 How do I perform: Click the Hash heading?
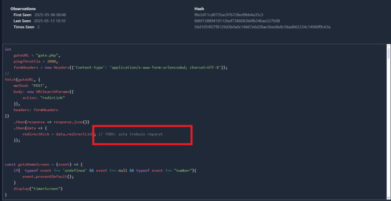click(199, 9)
